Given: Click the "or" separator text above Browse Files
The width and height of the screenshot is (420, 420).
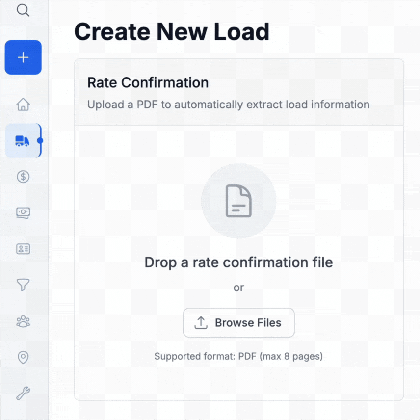Looking at the screenshot, I should point(238,288).
